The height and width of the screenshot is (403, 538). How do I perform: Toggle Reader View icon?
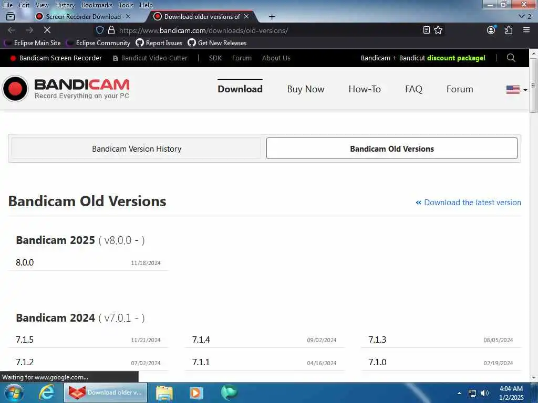[x=426, y=30]
